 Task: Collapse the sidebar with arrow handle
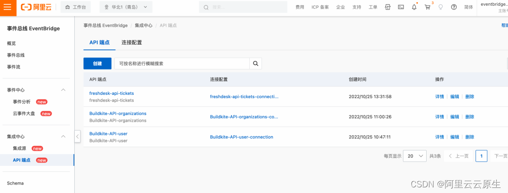point(77,137)
